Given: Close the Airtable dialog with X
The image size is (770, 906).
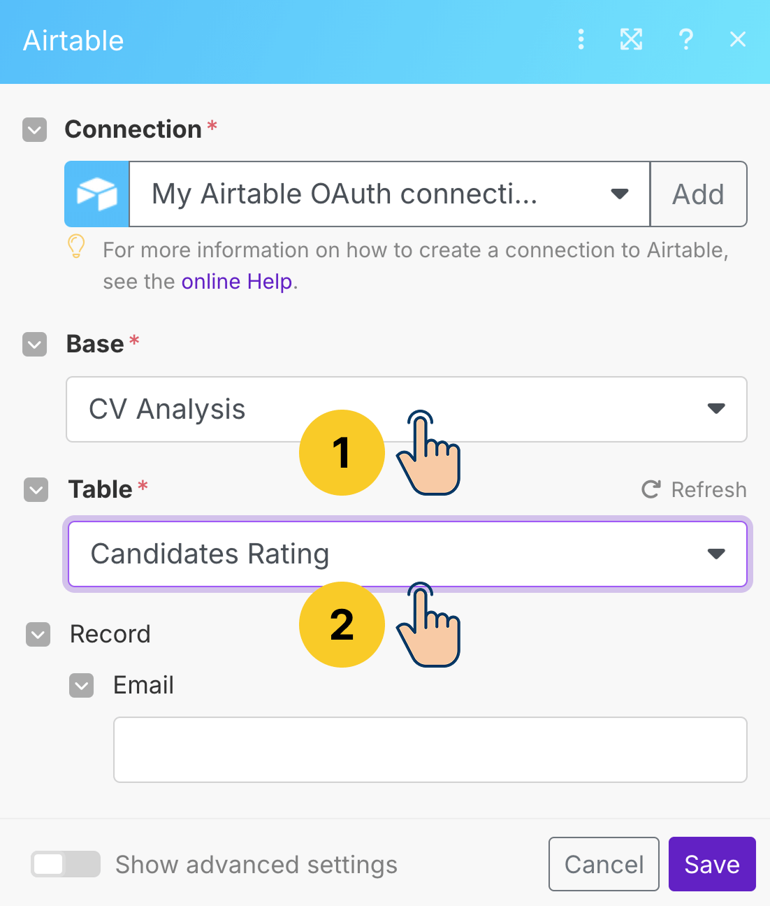Looking at the screenshot, I should point(737,40).
